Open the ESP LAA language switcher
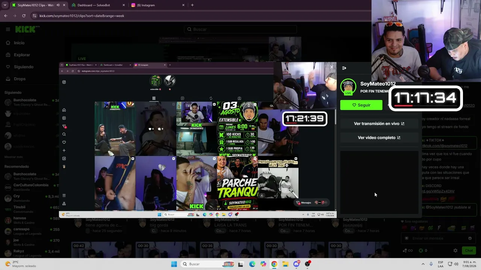Image resolution: width=481 pixels, height=270 pixels. coord(440,264)
